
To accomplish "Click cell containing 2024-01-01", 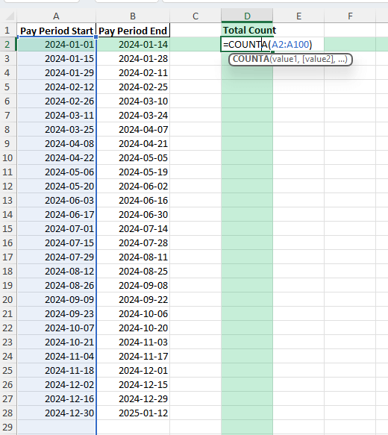I will [x=56, y=44].
